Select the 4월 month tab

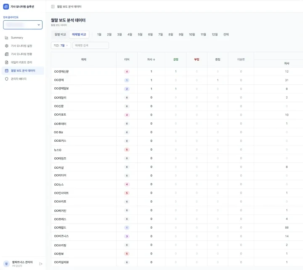pyautogui.click(x=130, y=35)
